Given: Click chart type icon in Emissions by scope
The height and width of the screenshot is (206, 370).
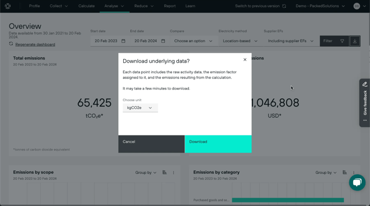Looking at the screenshot, I should pos(164,172).
